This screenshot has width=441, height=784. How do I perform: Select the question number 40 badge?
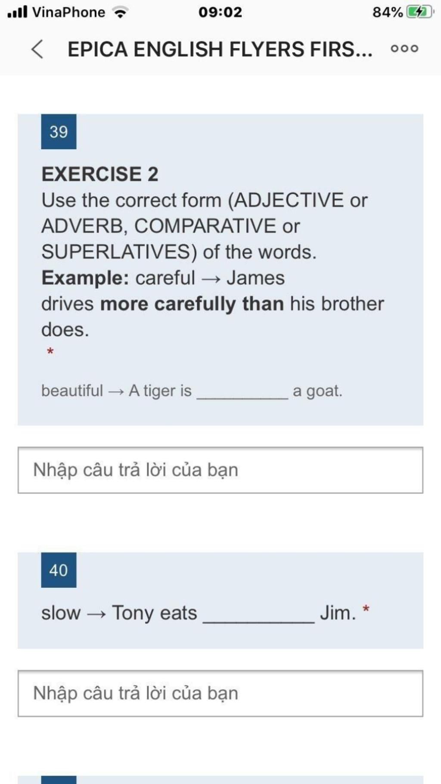(59, 570)
